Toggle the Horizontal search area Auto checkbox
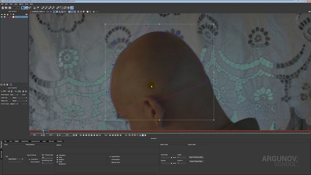Viewport: 311px width, 175px height. coord(172,157)
